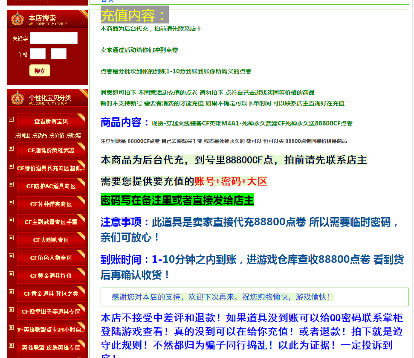This screenshot has height=358, width=414.
Task: Open CF特价道具代充专区 category
Action: pyautogui.click(x=51, y=168)
